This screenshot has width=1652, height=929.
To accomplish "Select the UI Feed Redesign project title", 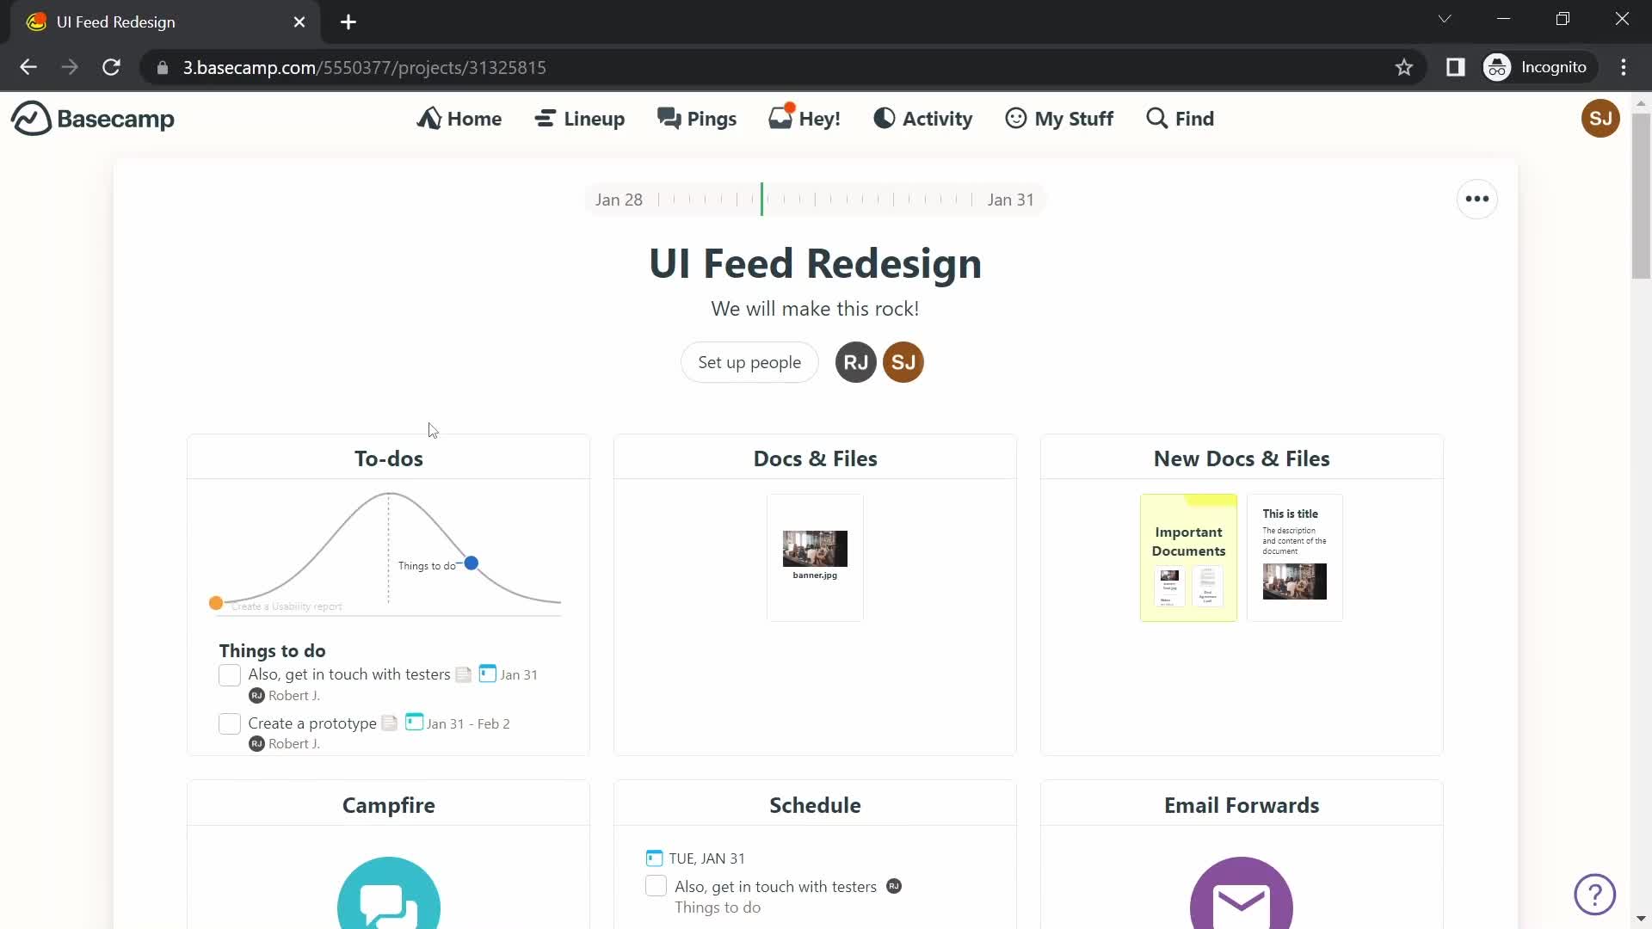I will pos(815,262).
